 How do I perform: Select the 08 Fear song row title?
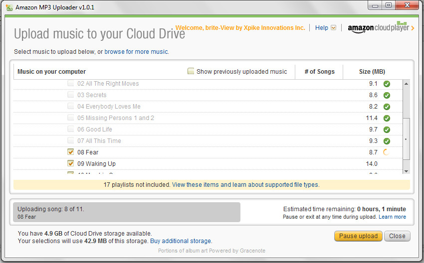88,152
